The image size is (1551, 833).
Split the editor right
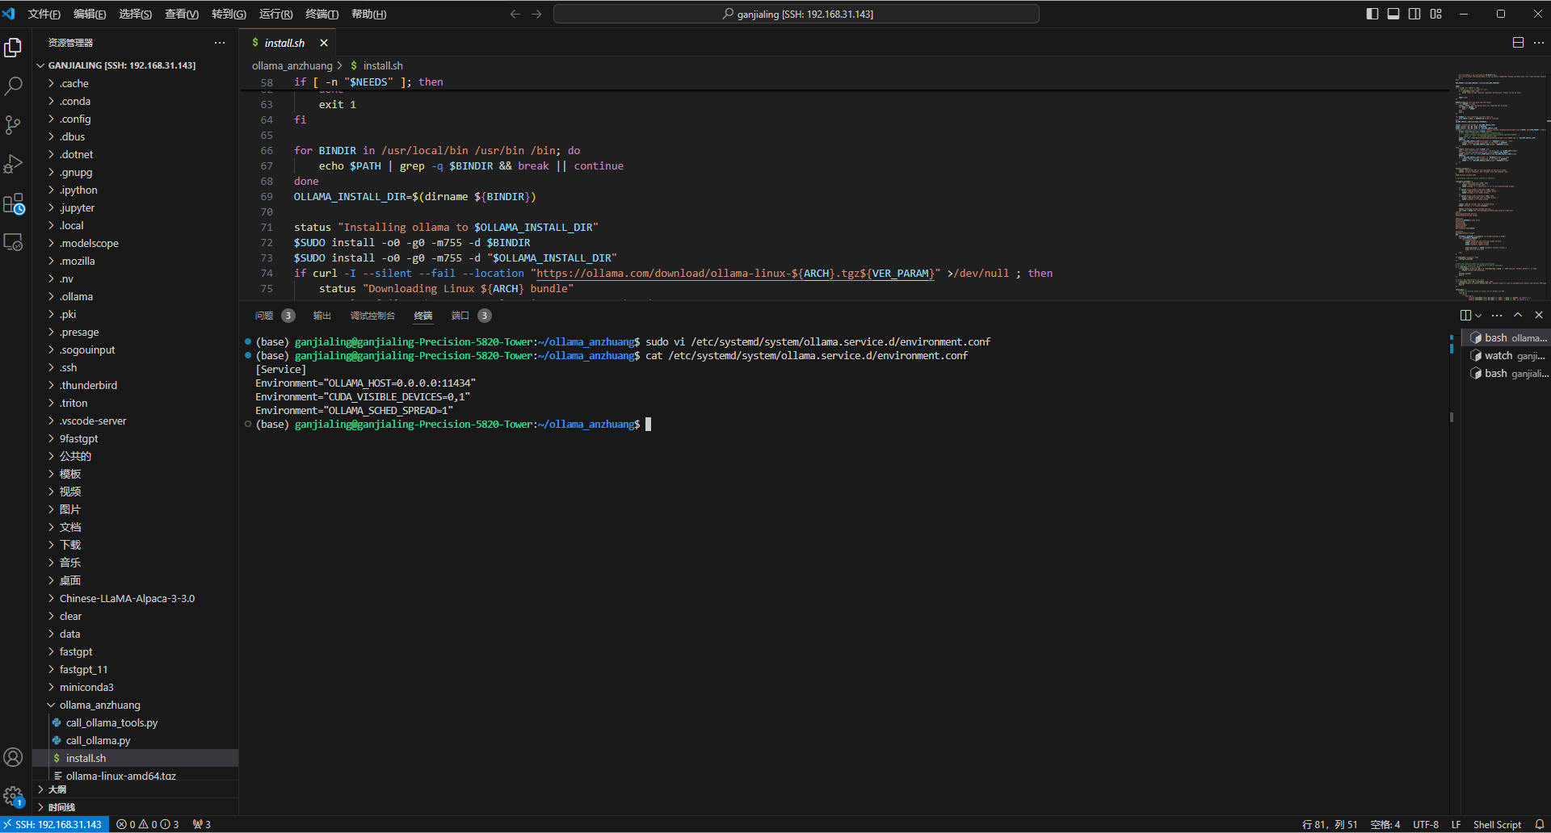(x=1518, y=43)
